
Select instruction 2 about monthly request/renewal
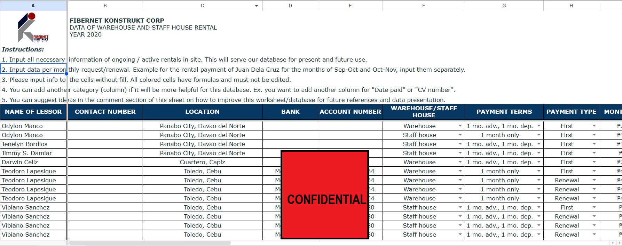pos(234,70)
